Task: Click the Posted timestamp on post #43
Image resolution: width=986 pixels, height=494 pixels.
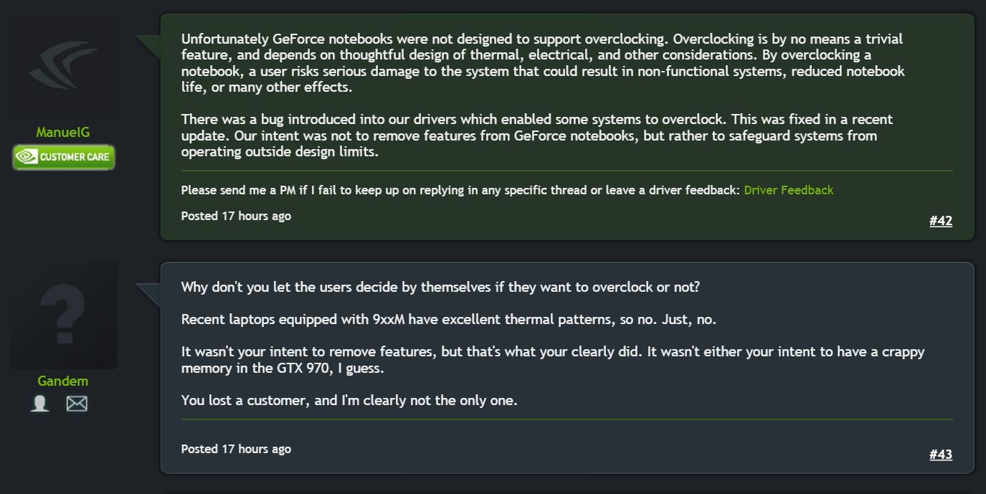Action: 234,449
